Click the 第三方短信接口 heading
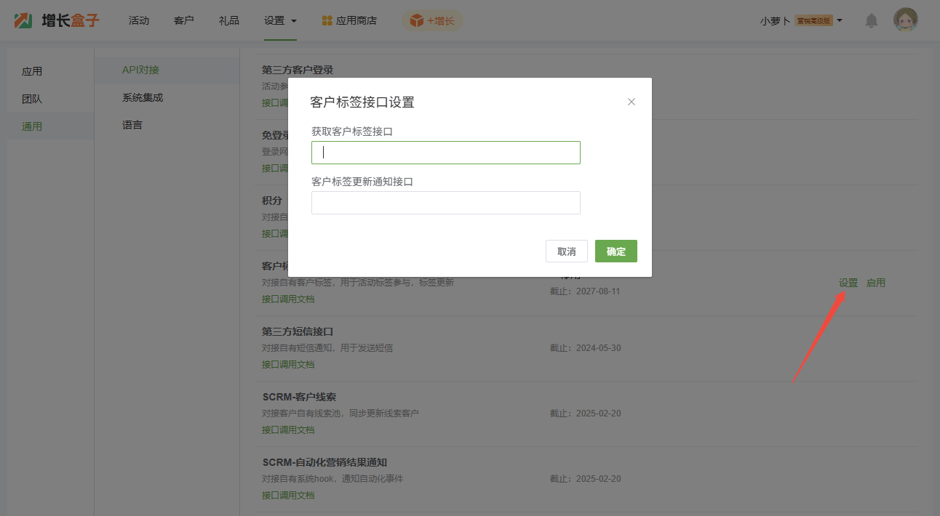 coord(298,331)
